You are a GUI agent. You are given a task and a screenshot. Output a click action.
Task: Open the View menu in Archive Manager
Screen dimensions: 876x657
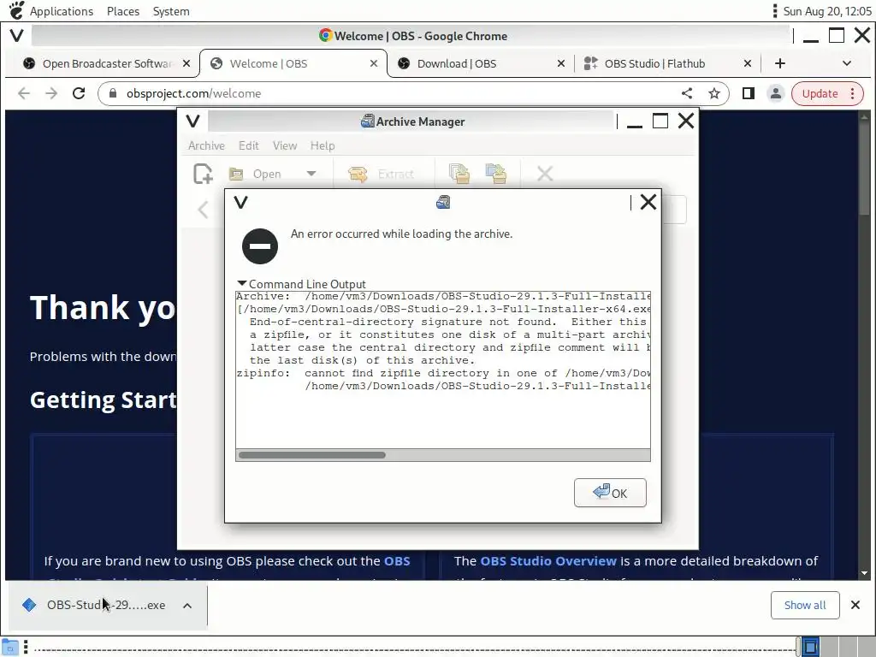pos(285,145)
